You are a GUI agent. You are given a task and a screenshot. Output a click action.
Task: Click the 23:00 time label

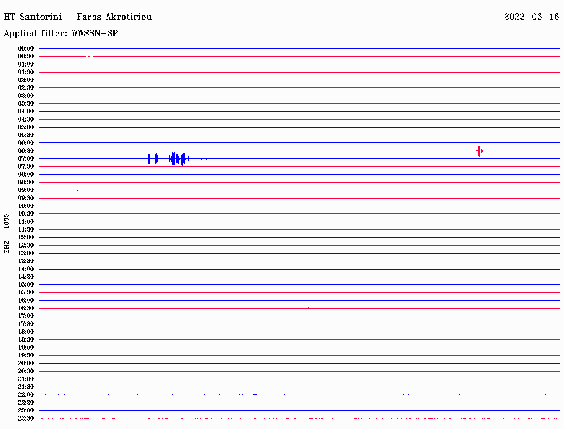coord(26,411)
